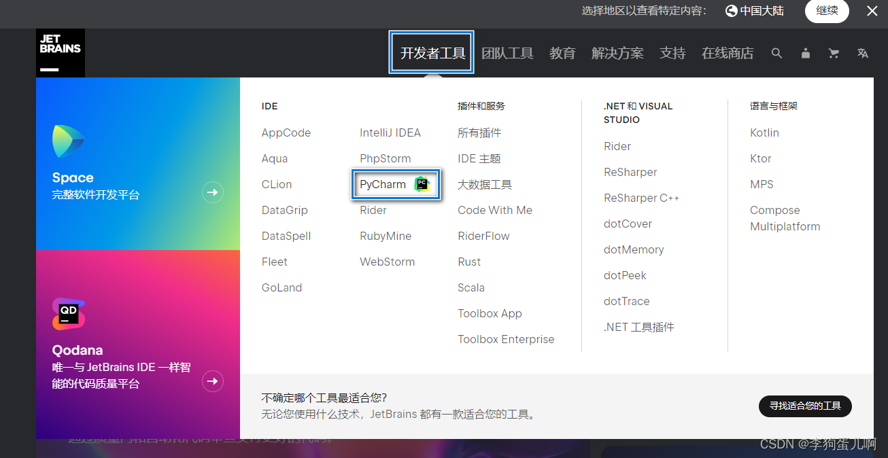Open the .NET 工具插件 link
888x458 pixels.
[639, 327]
